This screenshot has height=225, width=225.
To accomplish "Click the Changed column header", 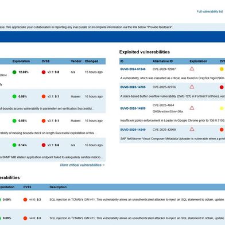I will click(x=91, y=61).
